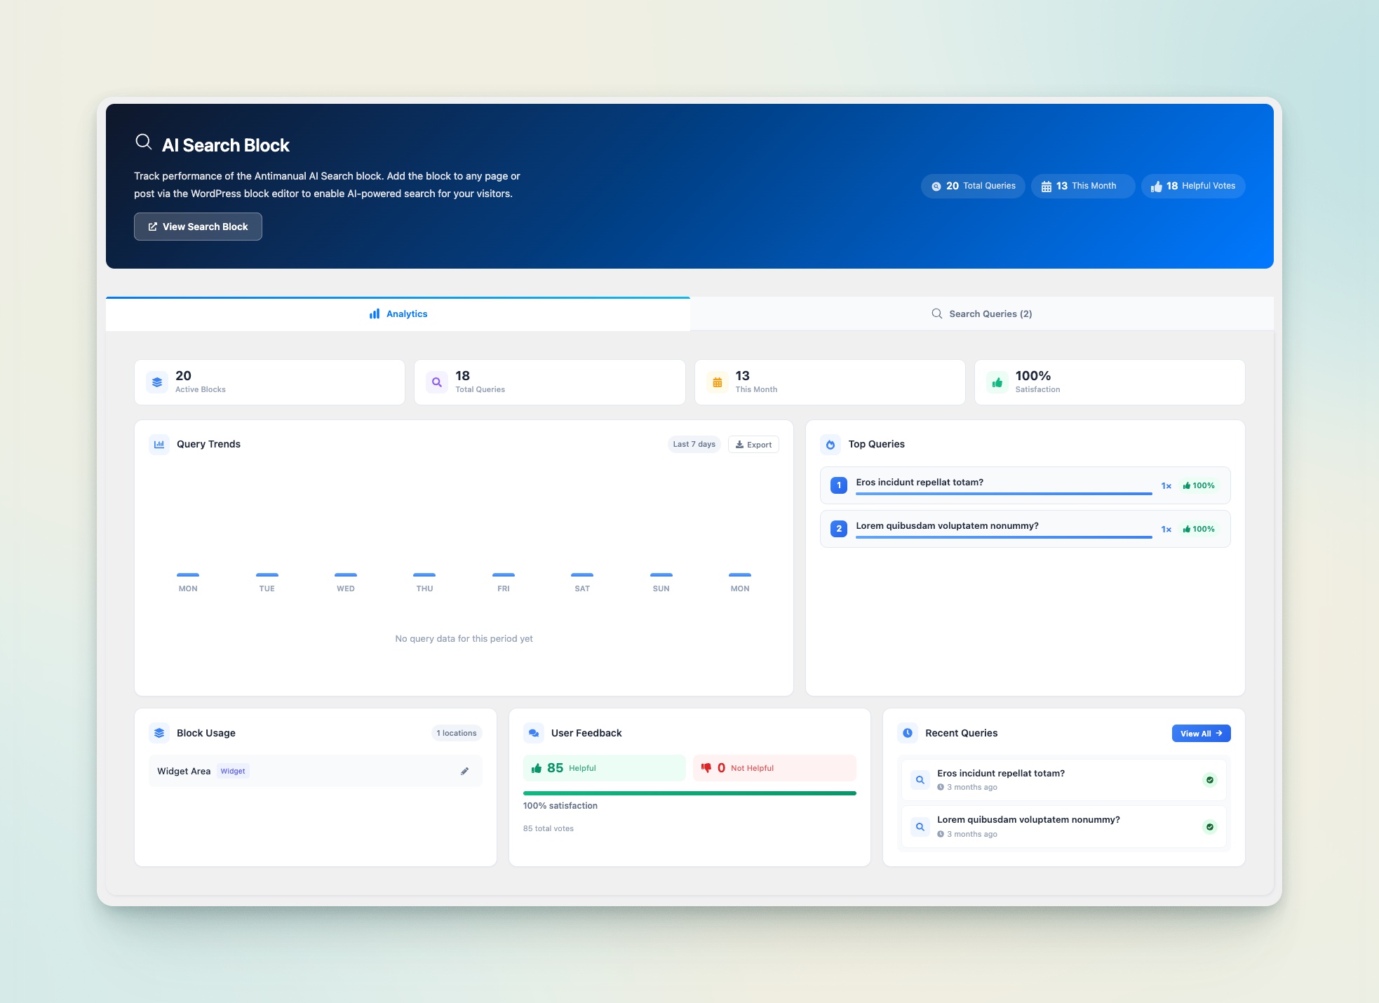1379x1003 pixels.
Task: Select the Top Queries flame icon
Action: point(829,444)
